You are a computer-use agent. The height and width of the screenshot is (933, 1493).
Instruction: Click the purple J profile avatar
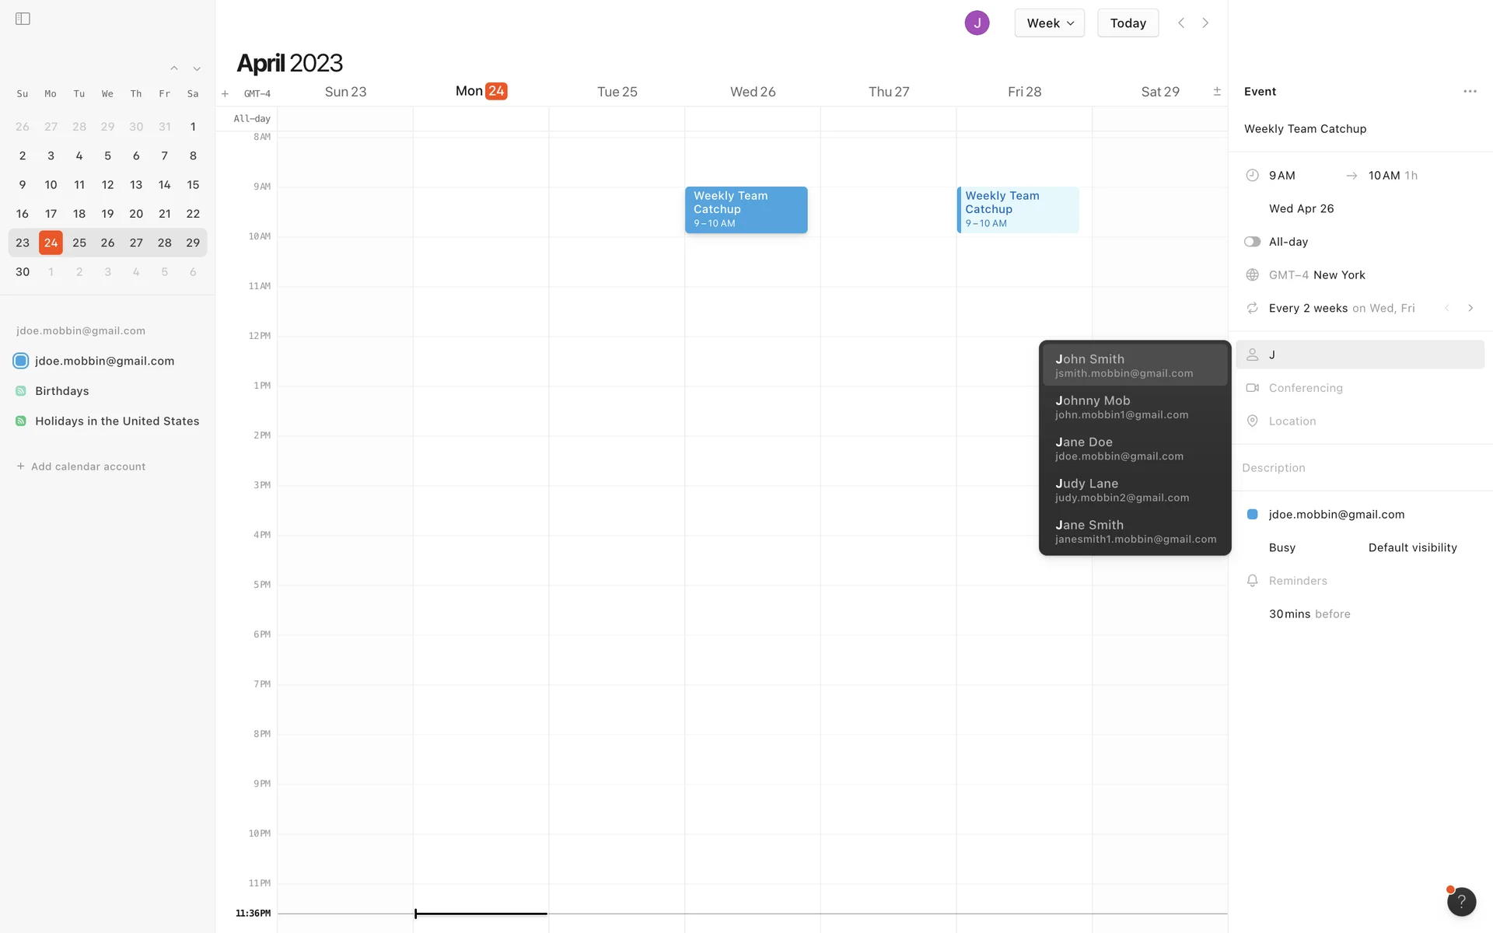(977, 23)
